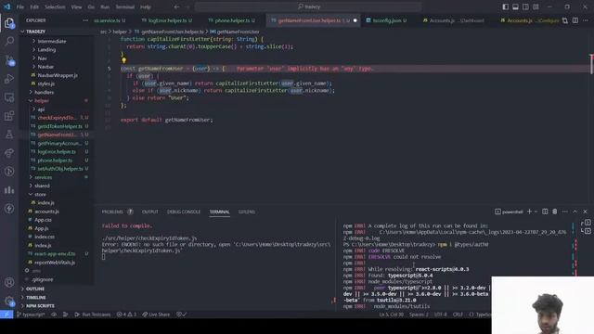Go back with the title bar arrow

tap(176, 6)
